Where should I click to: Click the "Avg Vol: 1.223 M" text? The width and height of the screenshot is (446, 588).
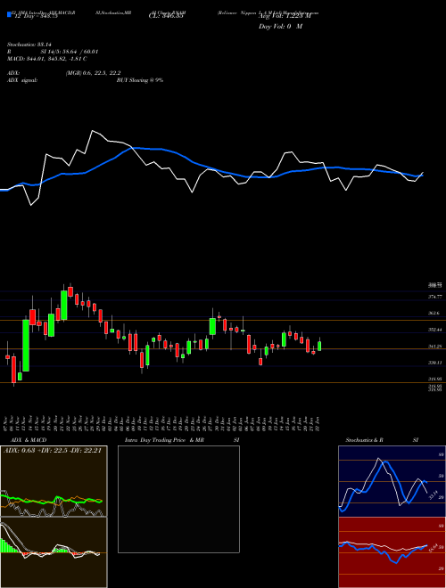tap(285, 16)
